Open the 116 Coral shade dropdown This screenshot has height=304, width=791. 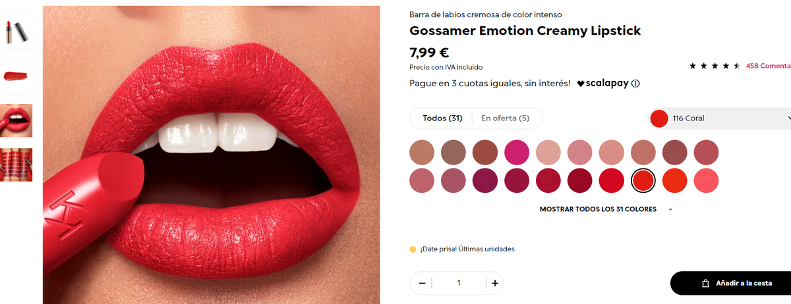720,118
